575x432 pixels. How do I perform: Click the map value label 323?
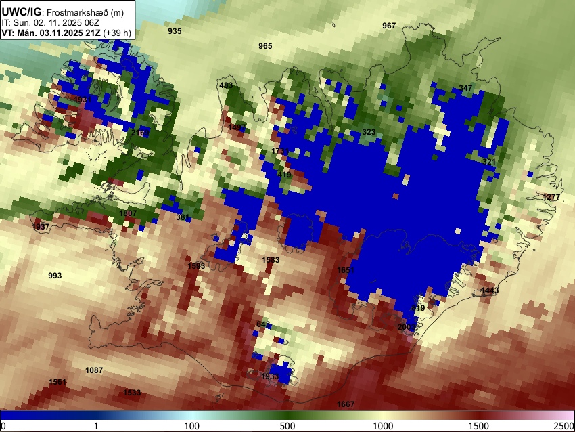pos(369,132)
